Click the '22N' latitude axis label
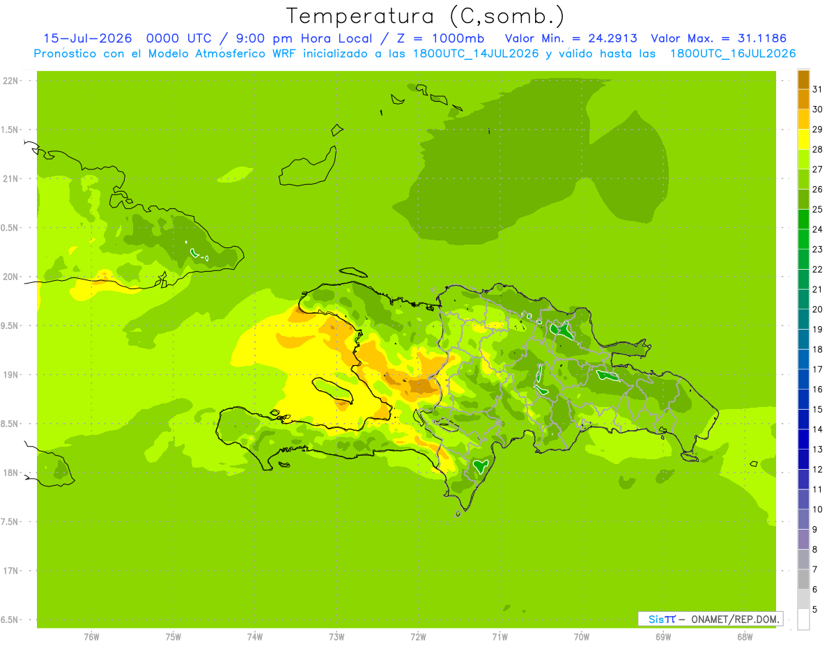The width and height of the screenshot is (836, 646). (12, 81)
